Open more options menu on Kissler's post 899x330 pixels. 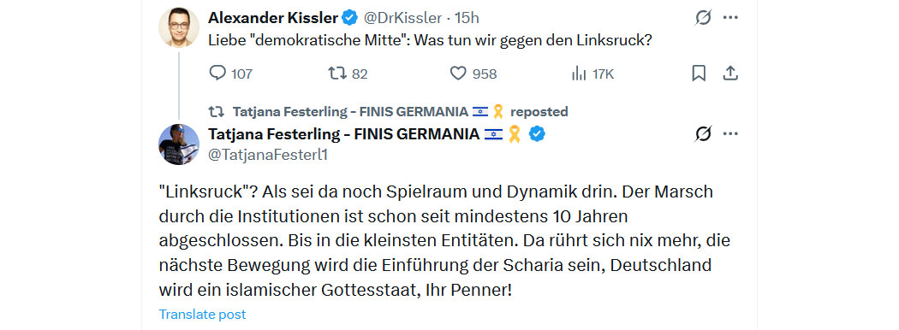click(729, 18)
